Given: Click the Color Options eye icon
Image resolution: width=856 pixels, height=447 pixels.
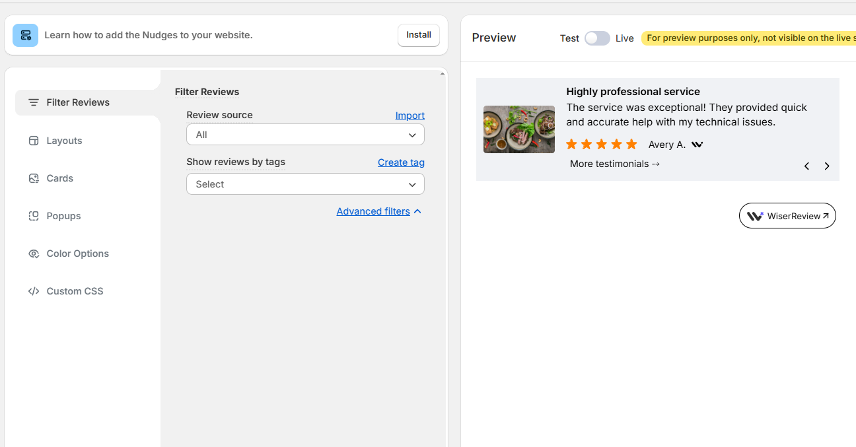Looking at the screenshot, I should (x=34, y=254).
